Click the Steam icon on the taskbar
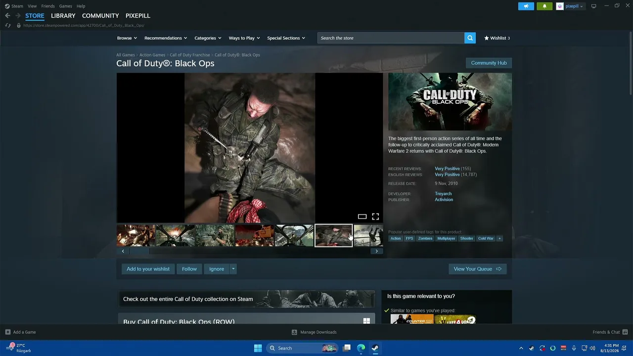633x356 pixels. [x=375, y=348]
